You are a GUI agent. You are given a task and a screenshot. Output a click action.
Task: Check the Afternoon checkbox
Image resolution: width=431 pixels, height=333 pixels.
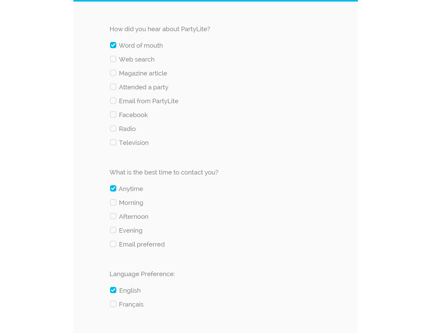tap(113, 216)
